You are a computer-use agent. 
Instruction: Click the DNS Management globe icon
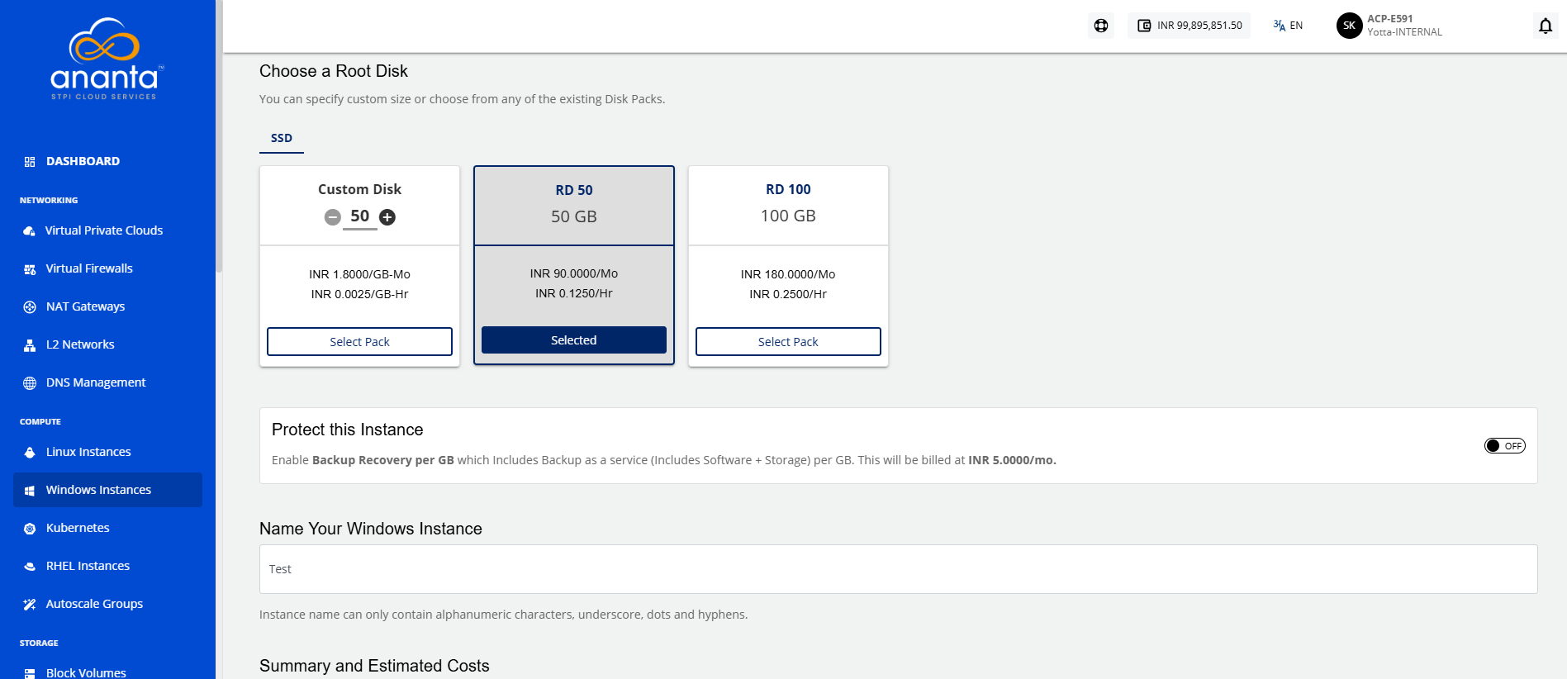coord(30,383)
